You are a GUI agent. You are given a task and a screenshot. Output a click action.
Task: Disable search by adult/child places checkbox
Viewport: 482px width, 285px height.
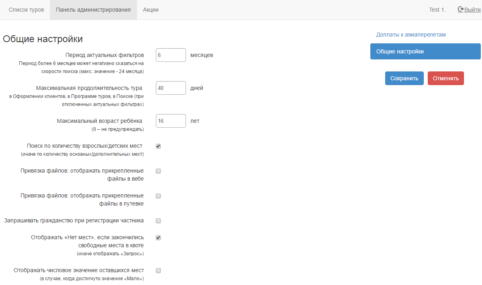[x=158, y=146]
